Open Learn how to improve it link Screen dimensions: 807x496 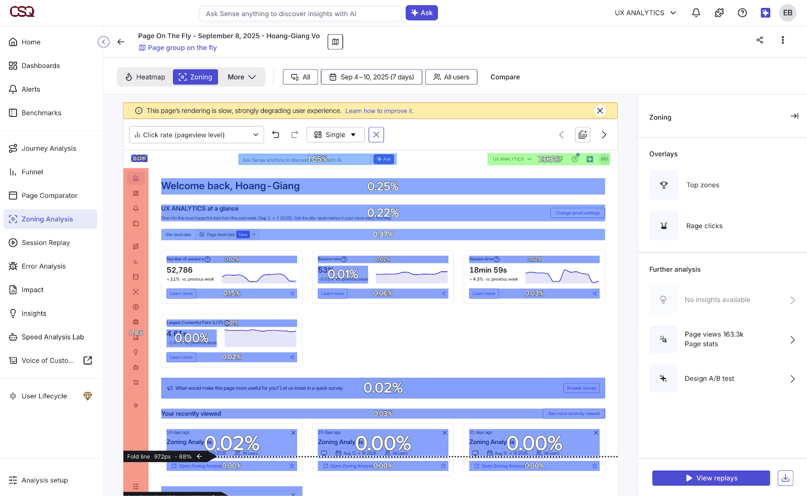(379, 111)
